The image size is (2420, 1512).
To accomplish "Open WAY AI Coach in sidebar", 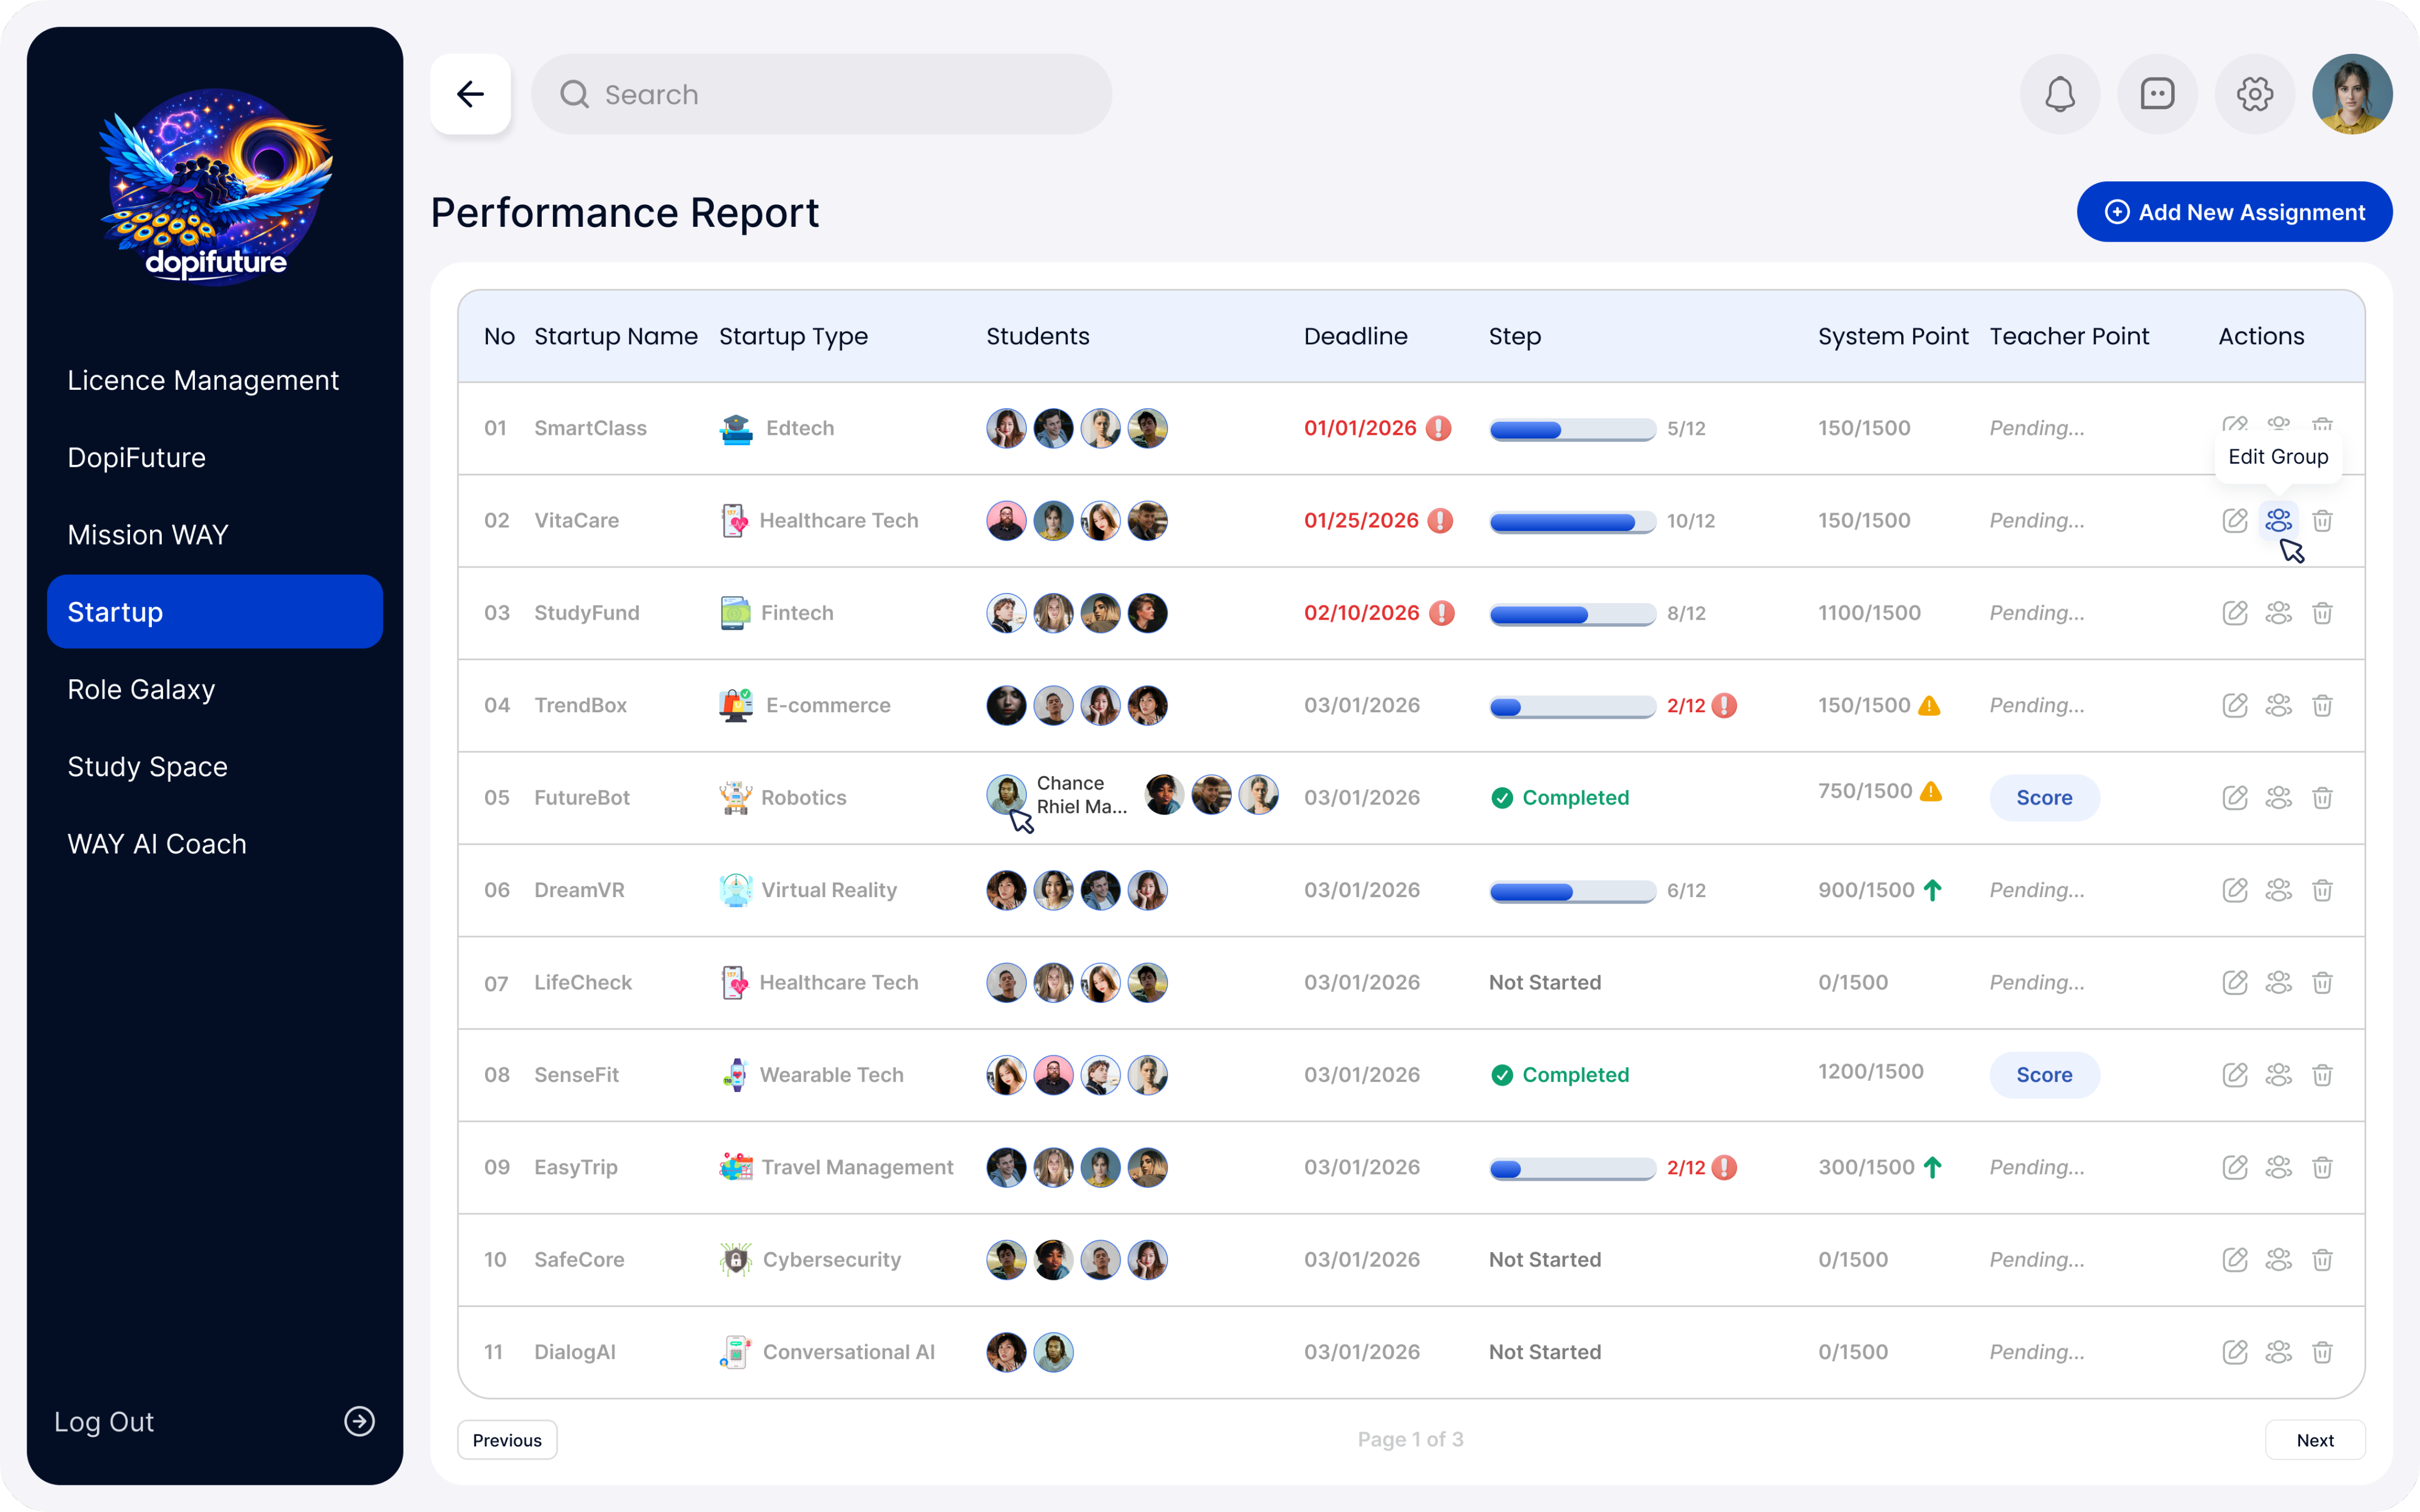I will click(x=157, y=844).
